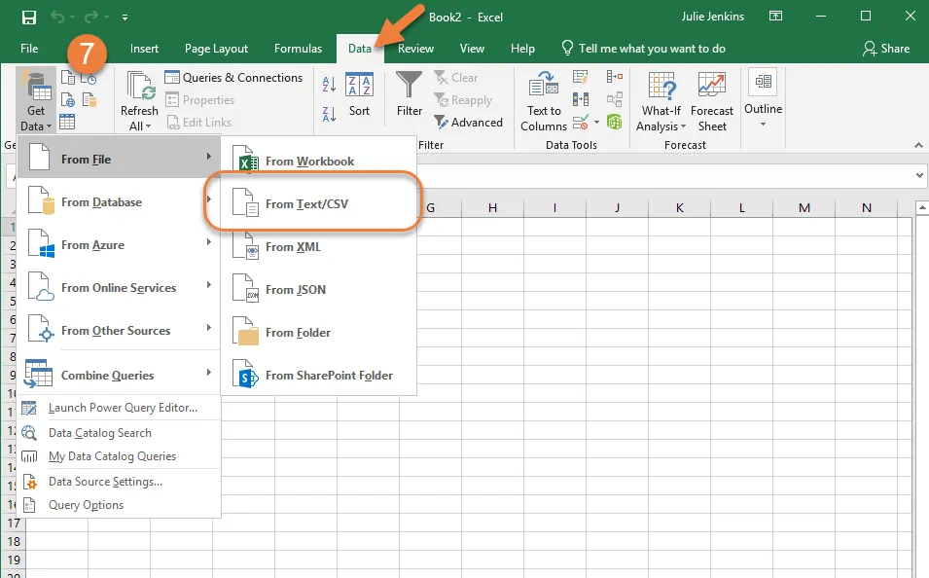The width and height of the screenshot is (929, 578).
Task: Click Text to Columns
Action: coord(544,101)
